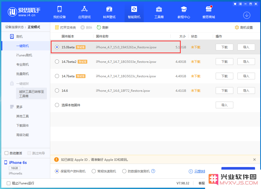The width and height of the screenshot is (261, 189).
Task: Click 固件名称 column header
Action: coord(102,36)
